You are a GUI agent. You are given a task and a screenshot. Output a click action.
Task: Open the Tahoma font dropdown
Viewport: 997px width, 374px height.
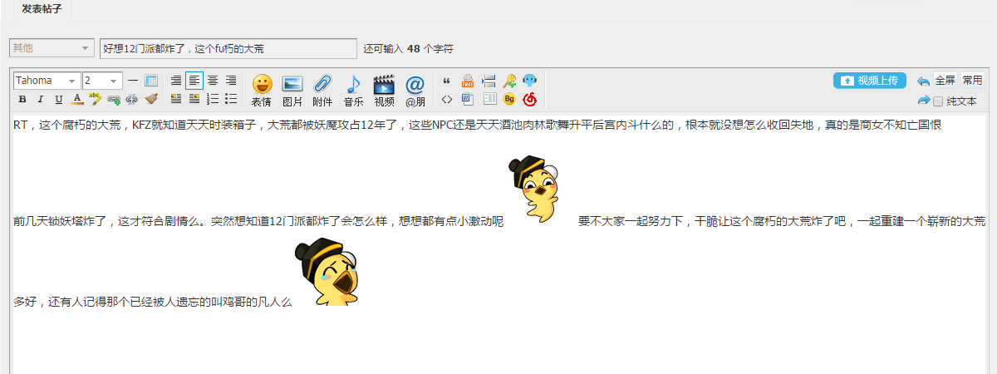point(47,81)
